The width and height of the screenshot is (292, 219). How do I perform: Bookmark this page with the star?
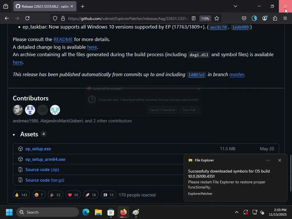click(217, 18)
